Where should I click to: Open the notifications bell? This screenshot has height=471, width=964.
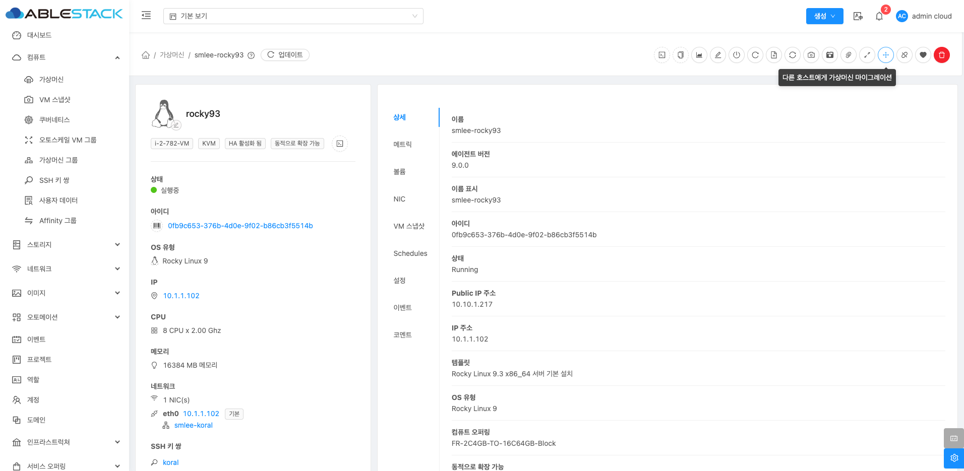(879, 16)
